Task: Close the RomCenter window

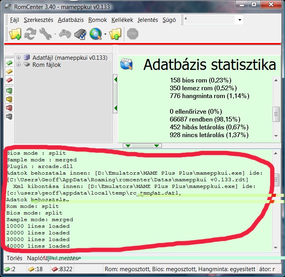Action: click(271, 5)
